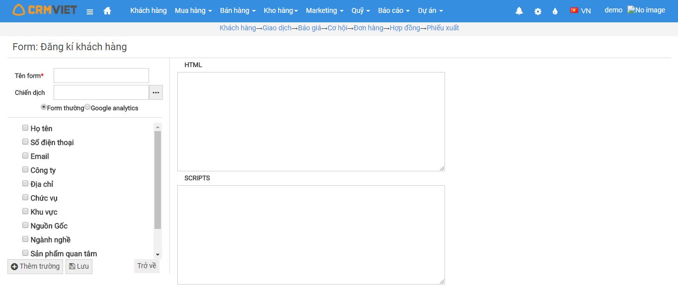Open campaign picker ellipsis button
The image size is (678, 290).
point(156,92)
